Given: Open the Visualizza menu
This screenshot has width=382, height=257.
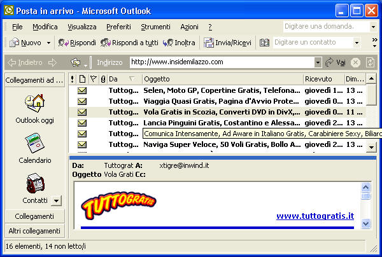Looking at the screenshot, I should tap(82, 27).
